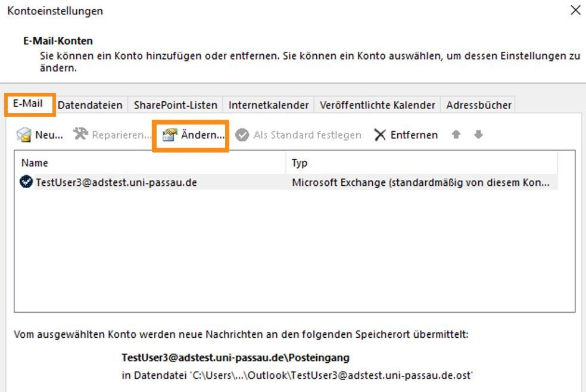Move account down with arrow icon
This screenshot has height=392, width=586.
click(x=478, y=134)
